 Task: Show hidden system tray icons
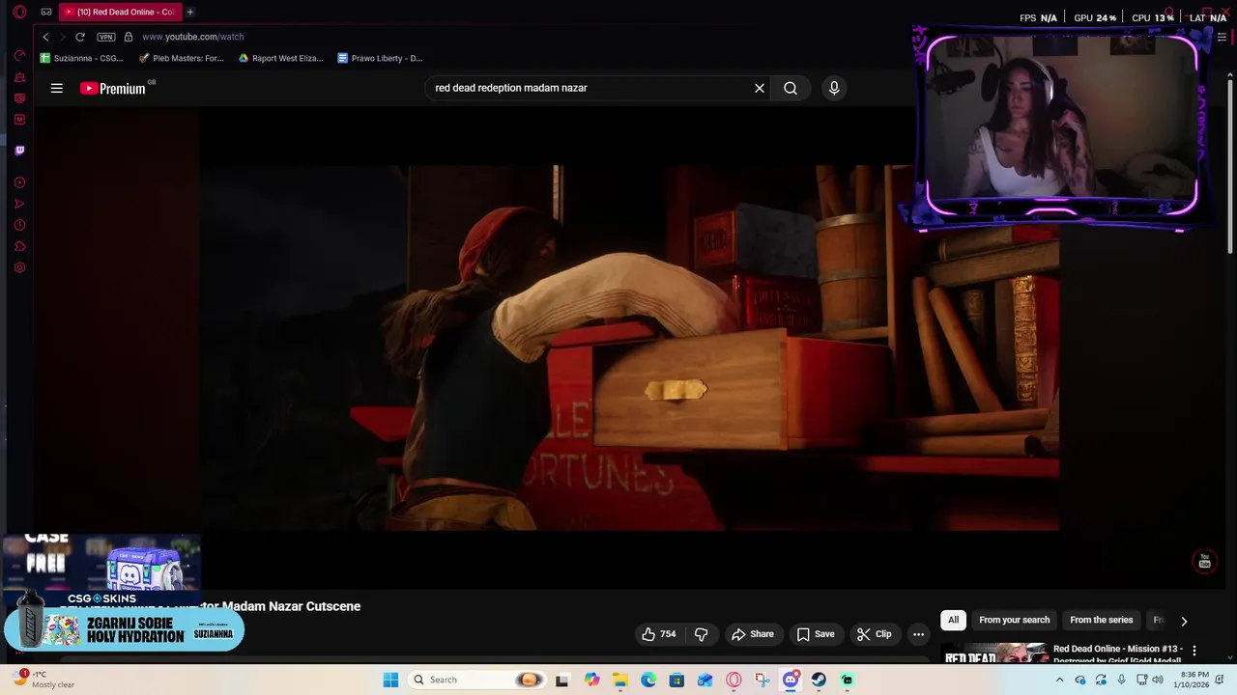tap(1059, 680)
